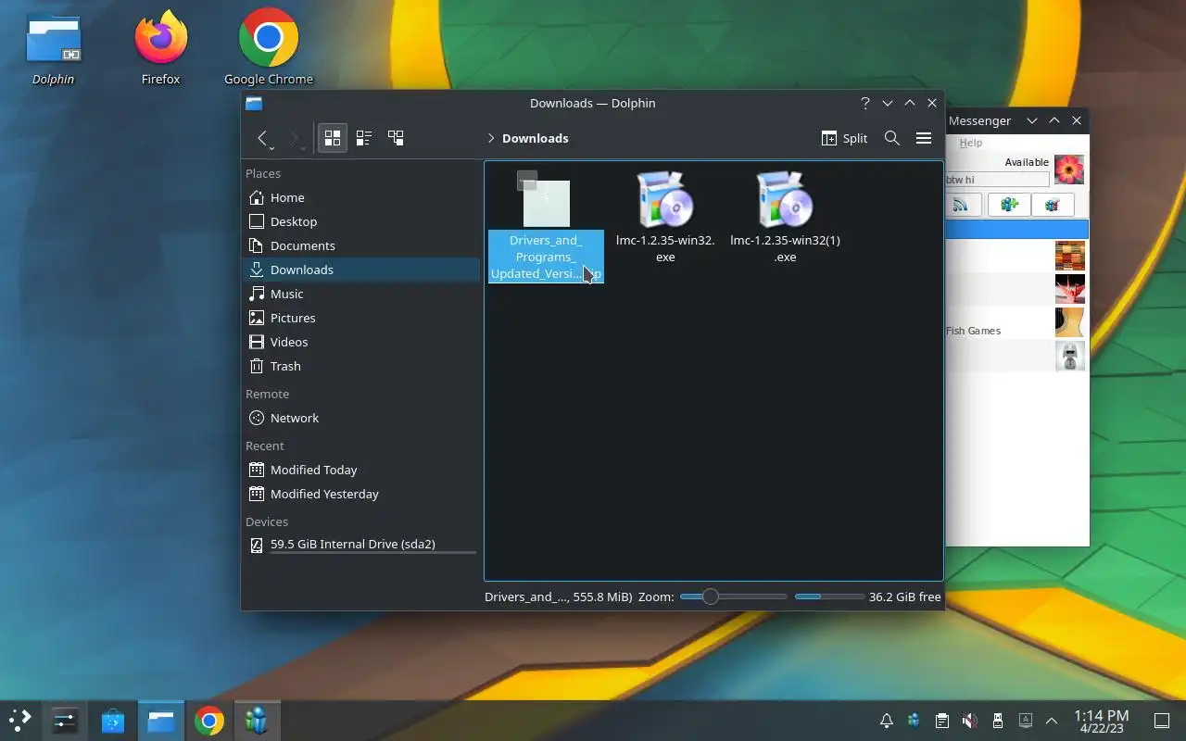1186x741 pixels.
Task: Open clipboard icon in system tray
Action: point(942,721)
